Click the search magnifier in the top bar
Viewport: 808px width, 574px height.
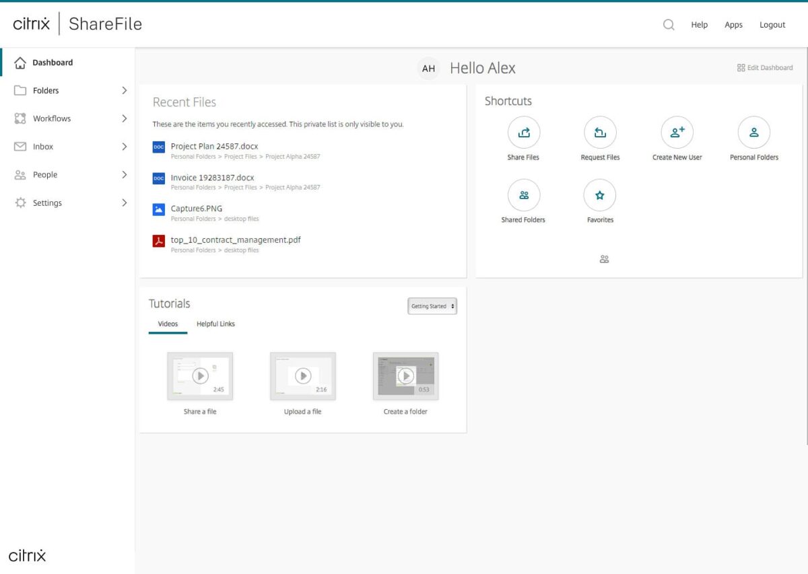click(x=669, y=24)
